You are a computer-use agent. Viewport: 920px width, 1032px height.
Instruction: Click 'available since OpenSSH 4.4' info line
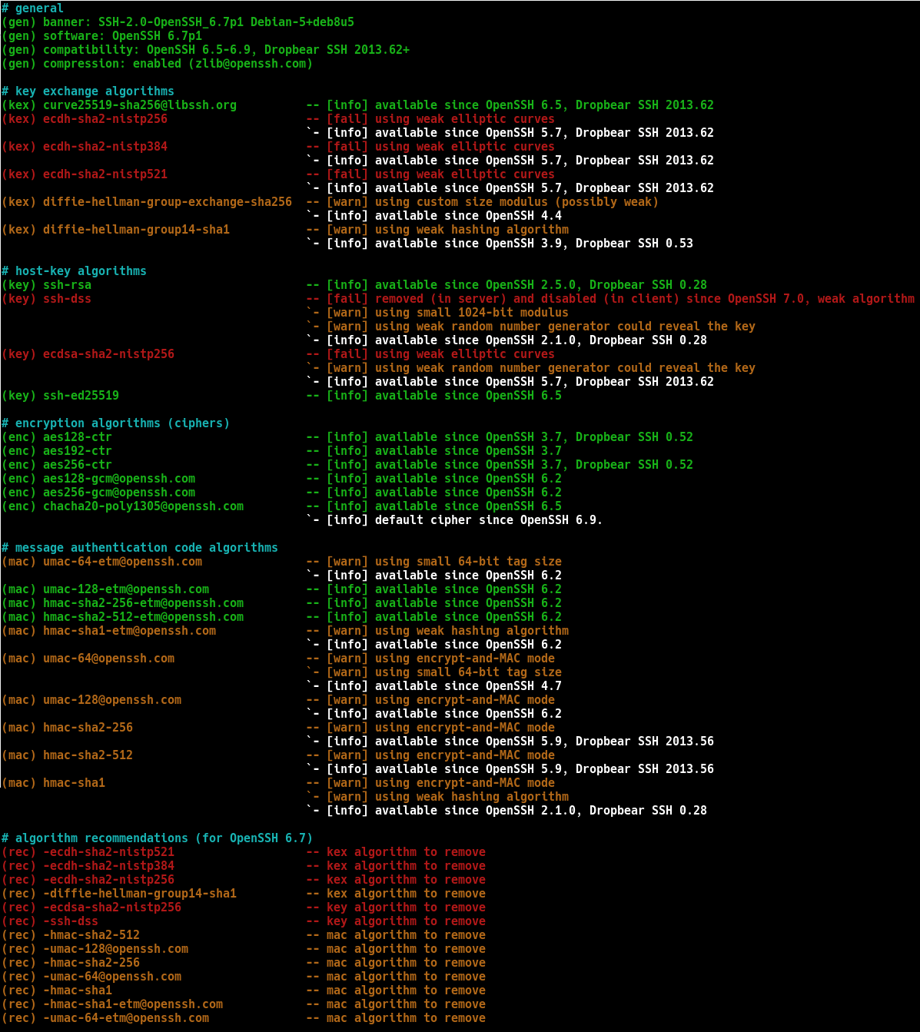point(468,216)
